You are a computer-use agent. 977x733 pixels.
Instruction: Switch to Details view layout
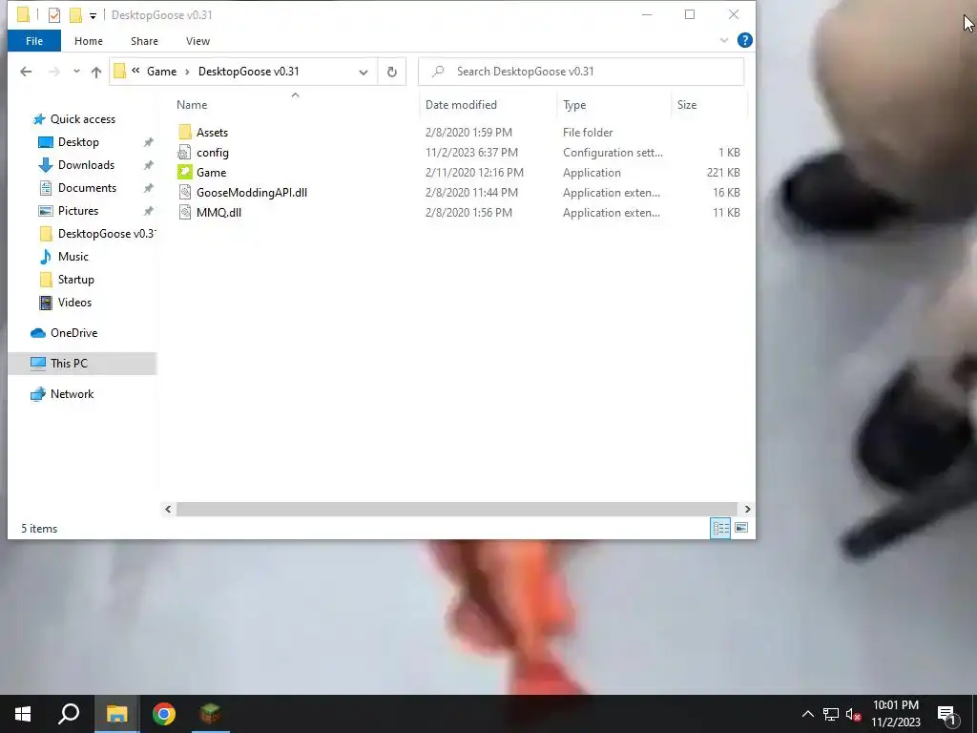coord(721,528)
